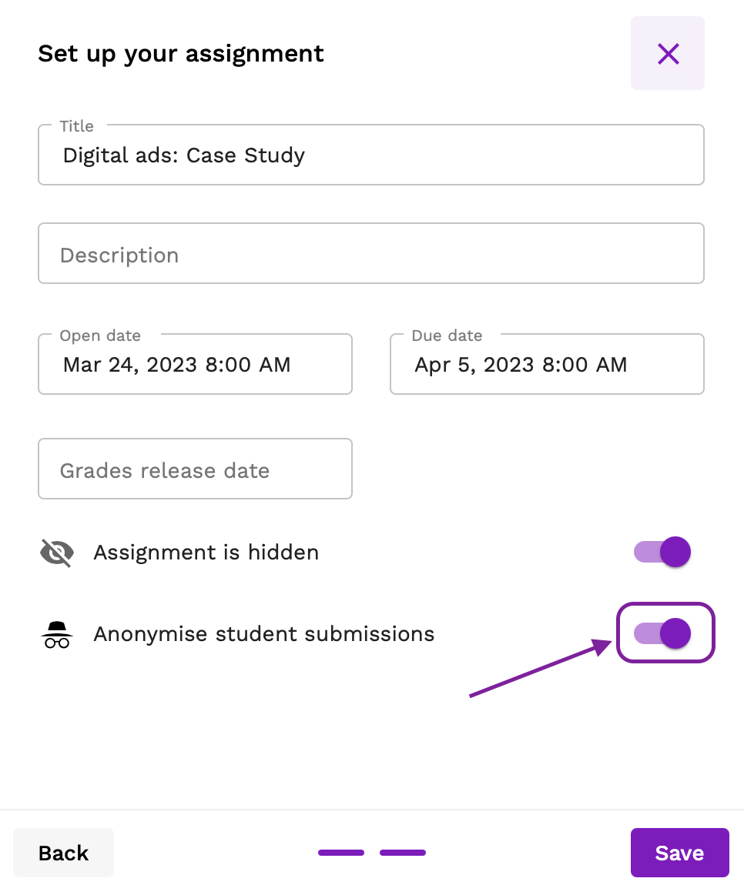
Task: Focus the Description input field
Action: pyautogui.click(x=370, y=254)
